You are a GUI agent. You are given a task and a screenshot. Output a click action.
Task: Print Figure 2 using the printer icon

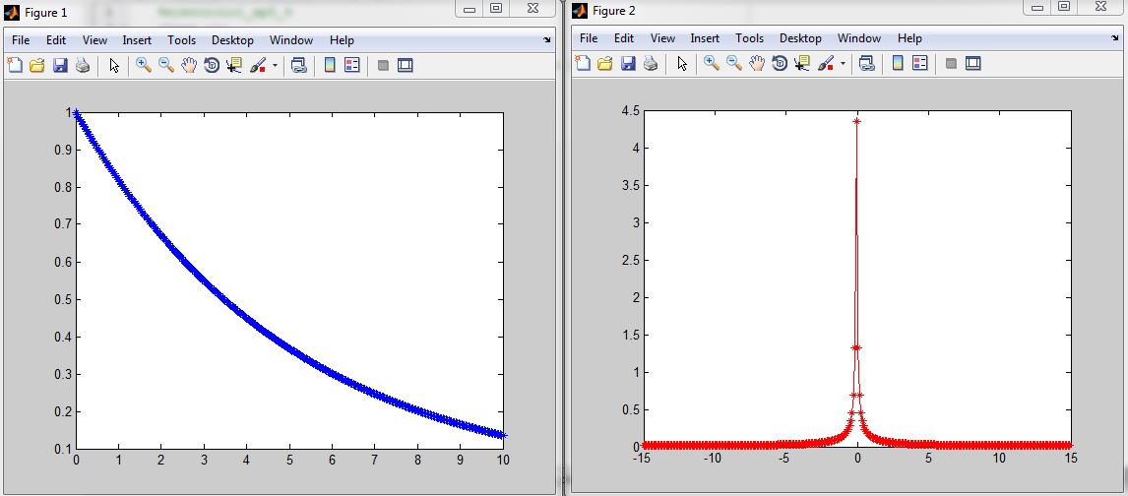(x=651, y=64)
